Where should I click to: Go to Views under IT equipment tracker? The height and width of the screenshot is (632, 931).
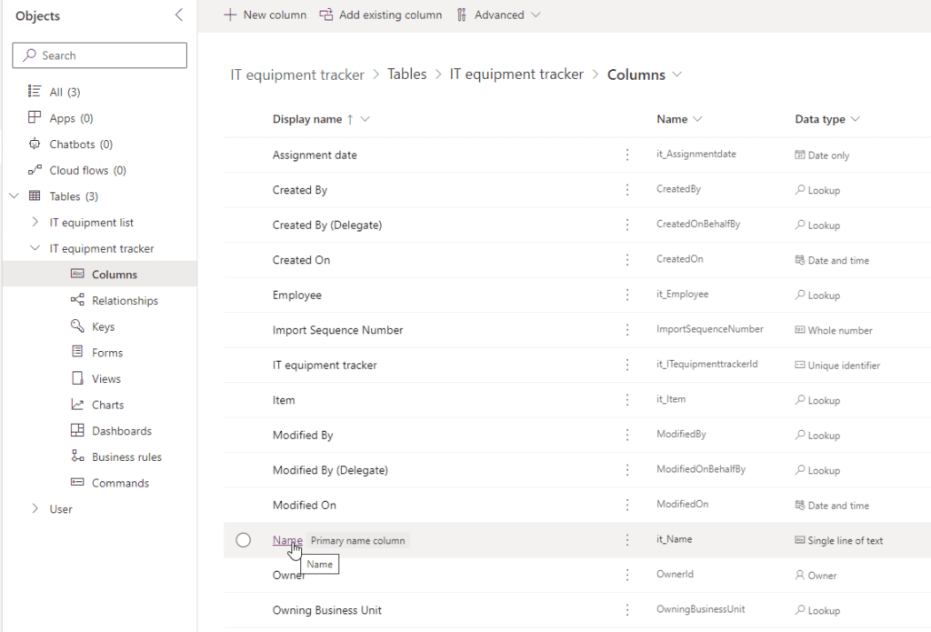coord(105,378)
